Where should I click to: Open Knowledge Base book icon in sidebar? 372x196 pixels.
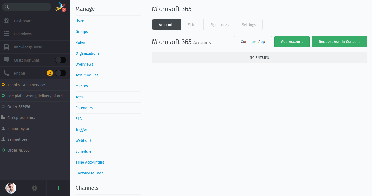(x=7, y=47)
